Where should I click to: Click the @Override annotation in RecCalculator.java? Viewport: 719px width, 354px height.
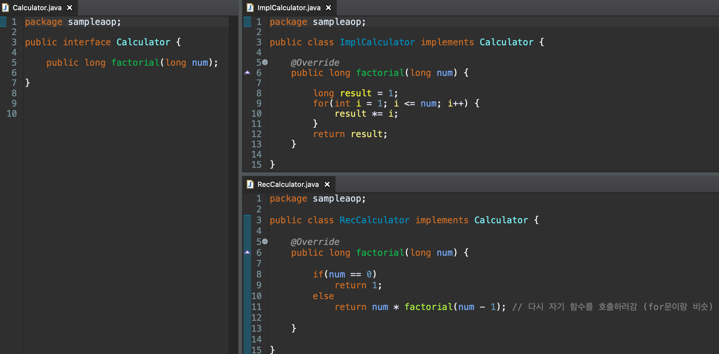(x=315, y=242)
